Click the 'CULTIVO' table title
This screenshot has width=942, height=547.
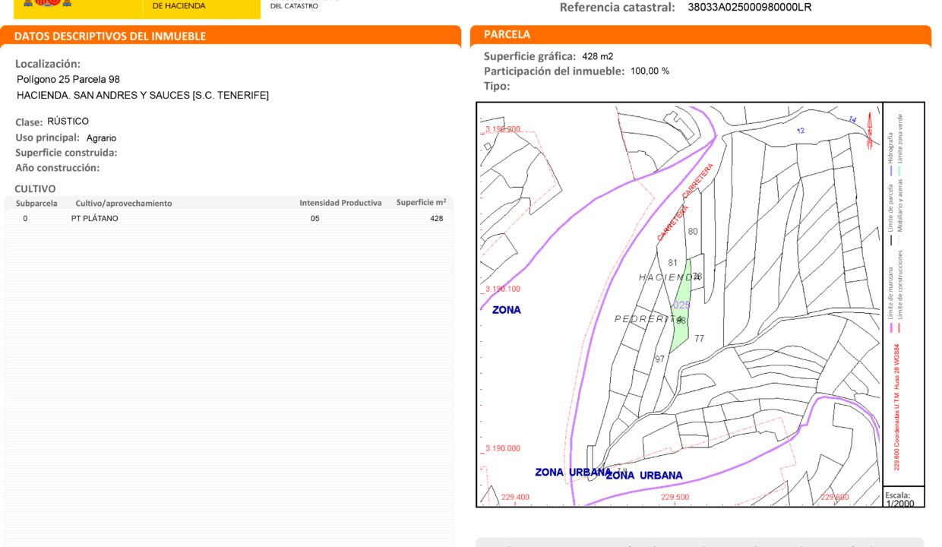point(35,188)
